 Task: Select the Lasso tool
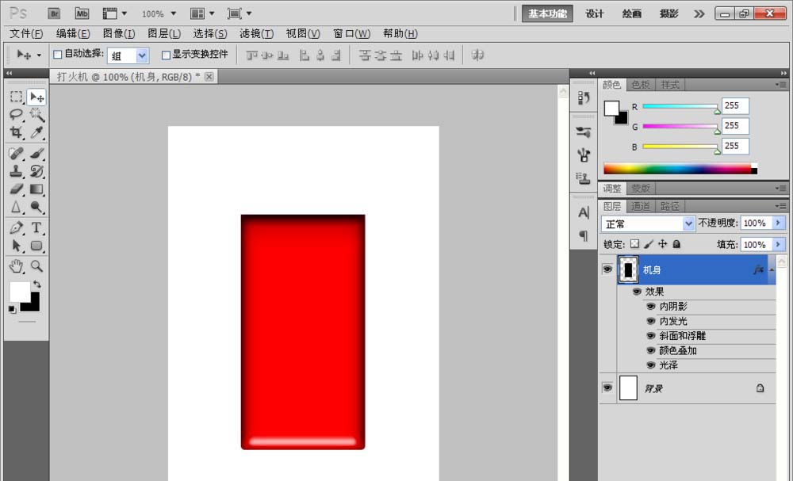pos(17,115)
